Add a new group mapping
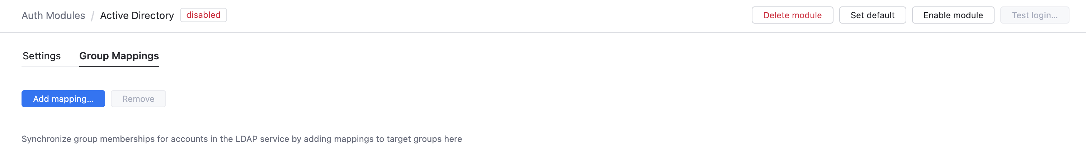 63,99
